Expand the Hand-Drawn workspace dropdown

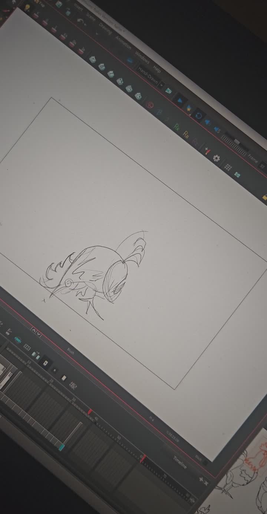click(162, 85)
